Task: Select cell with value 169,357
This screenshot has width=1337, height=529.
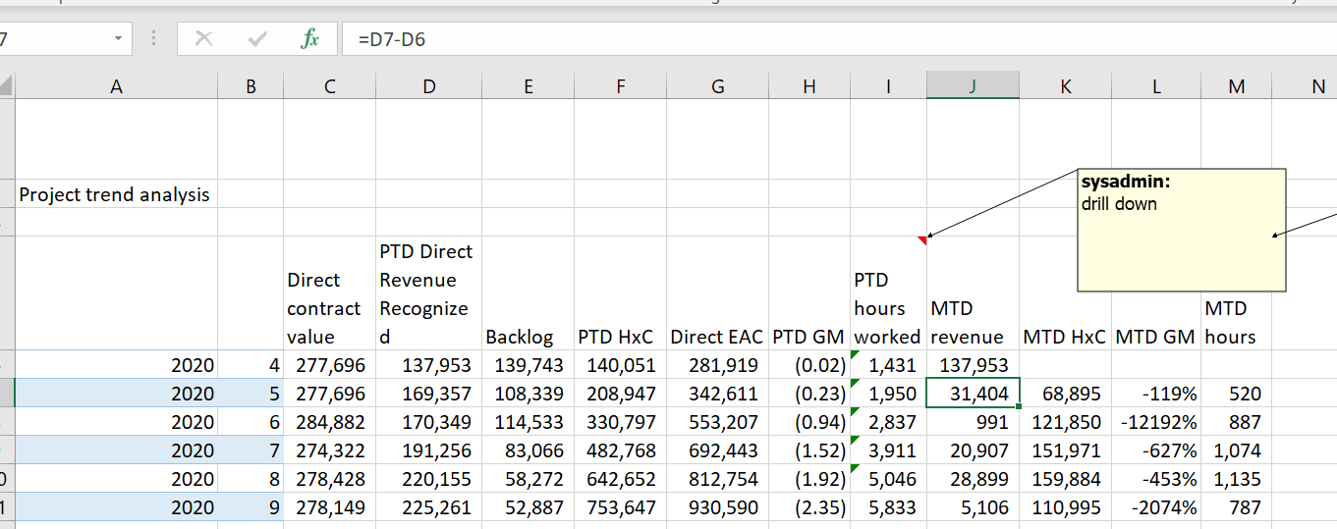Action: (x=428, y=393)
